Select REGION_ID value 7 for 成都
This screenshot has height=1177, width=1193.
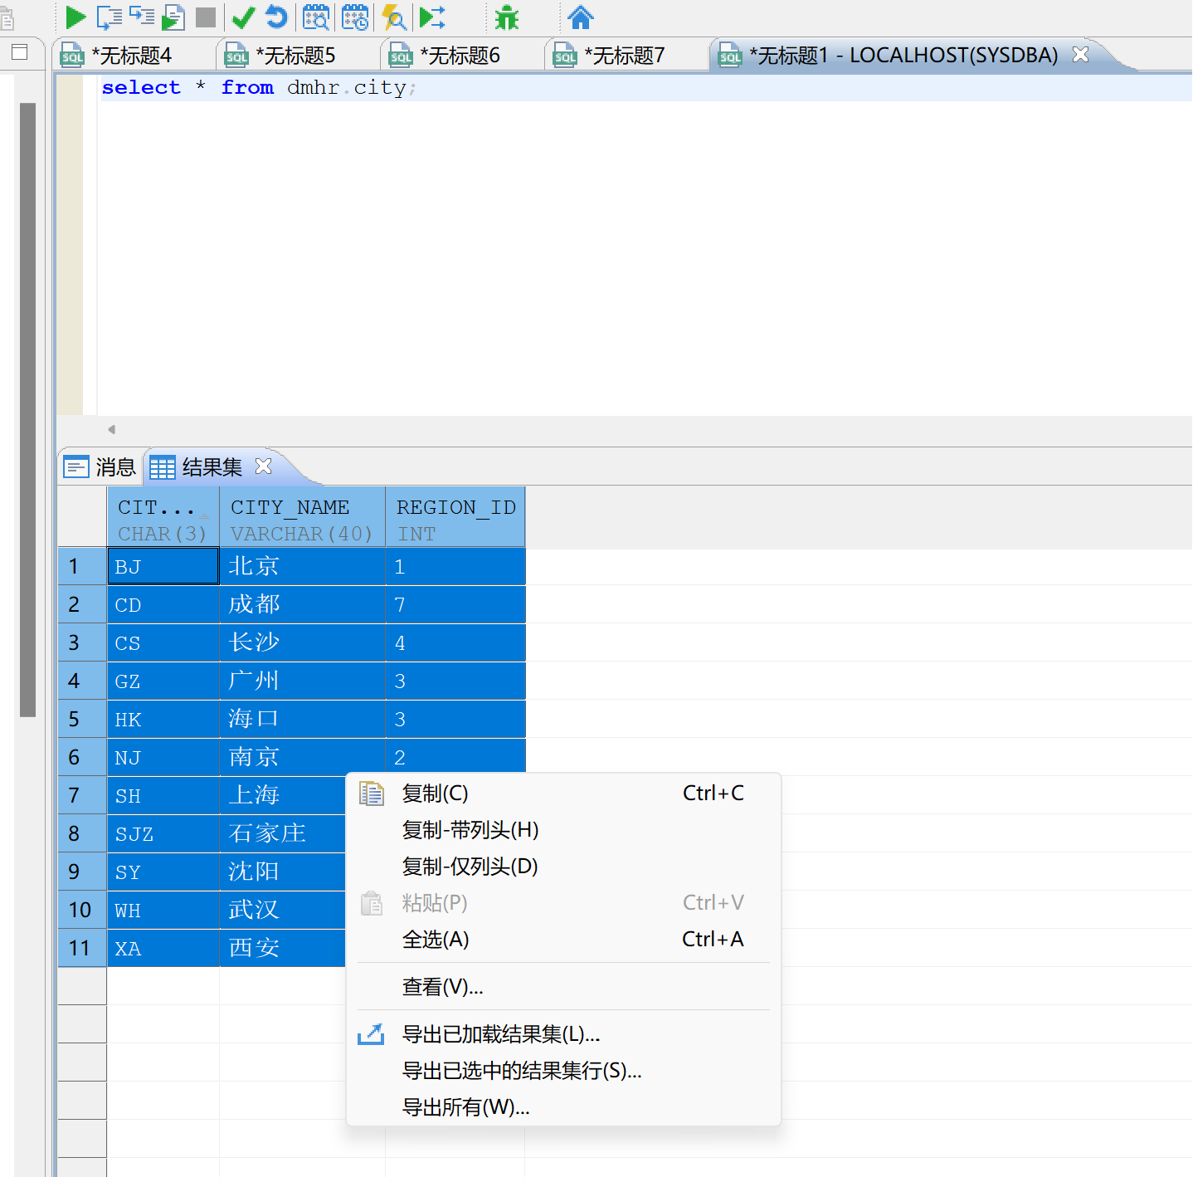[x=455, y=604]
